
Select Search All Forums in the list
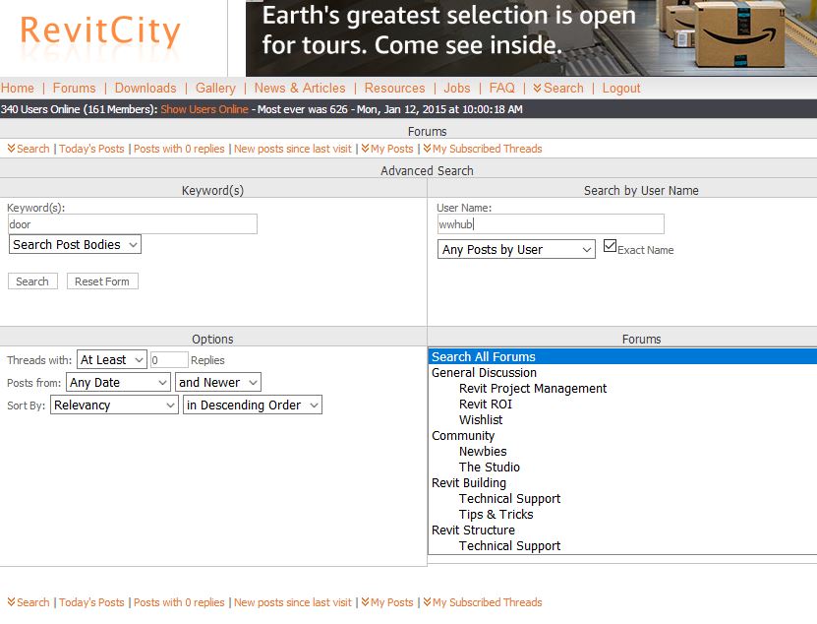[x=622, y=356]
